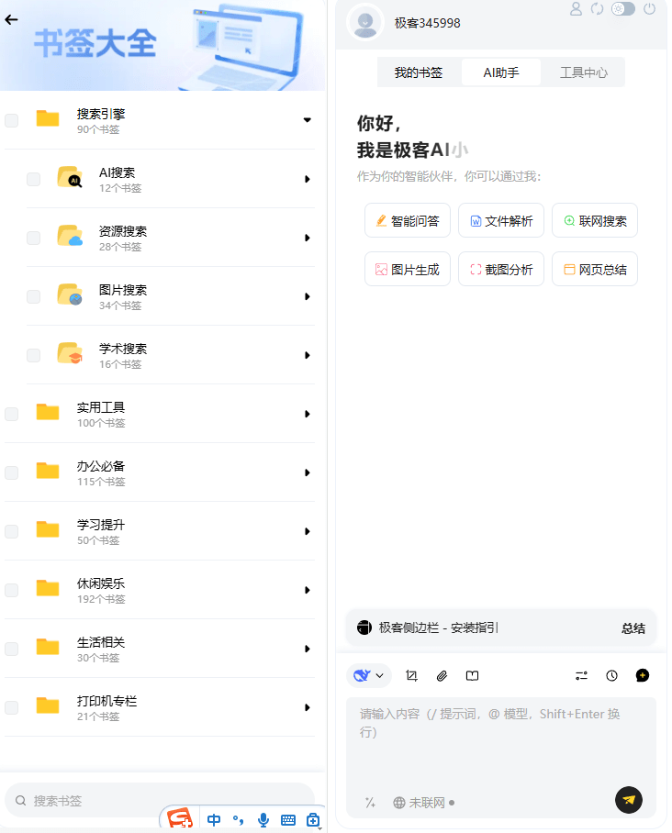Viewport: 672px width, 833px height.
Task: Switch to 我的书签 tab
Action: click(x=419, y=72)
